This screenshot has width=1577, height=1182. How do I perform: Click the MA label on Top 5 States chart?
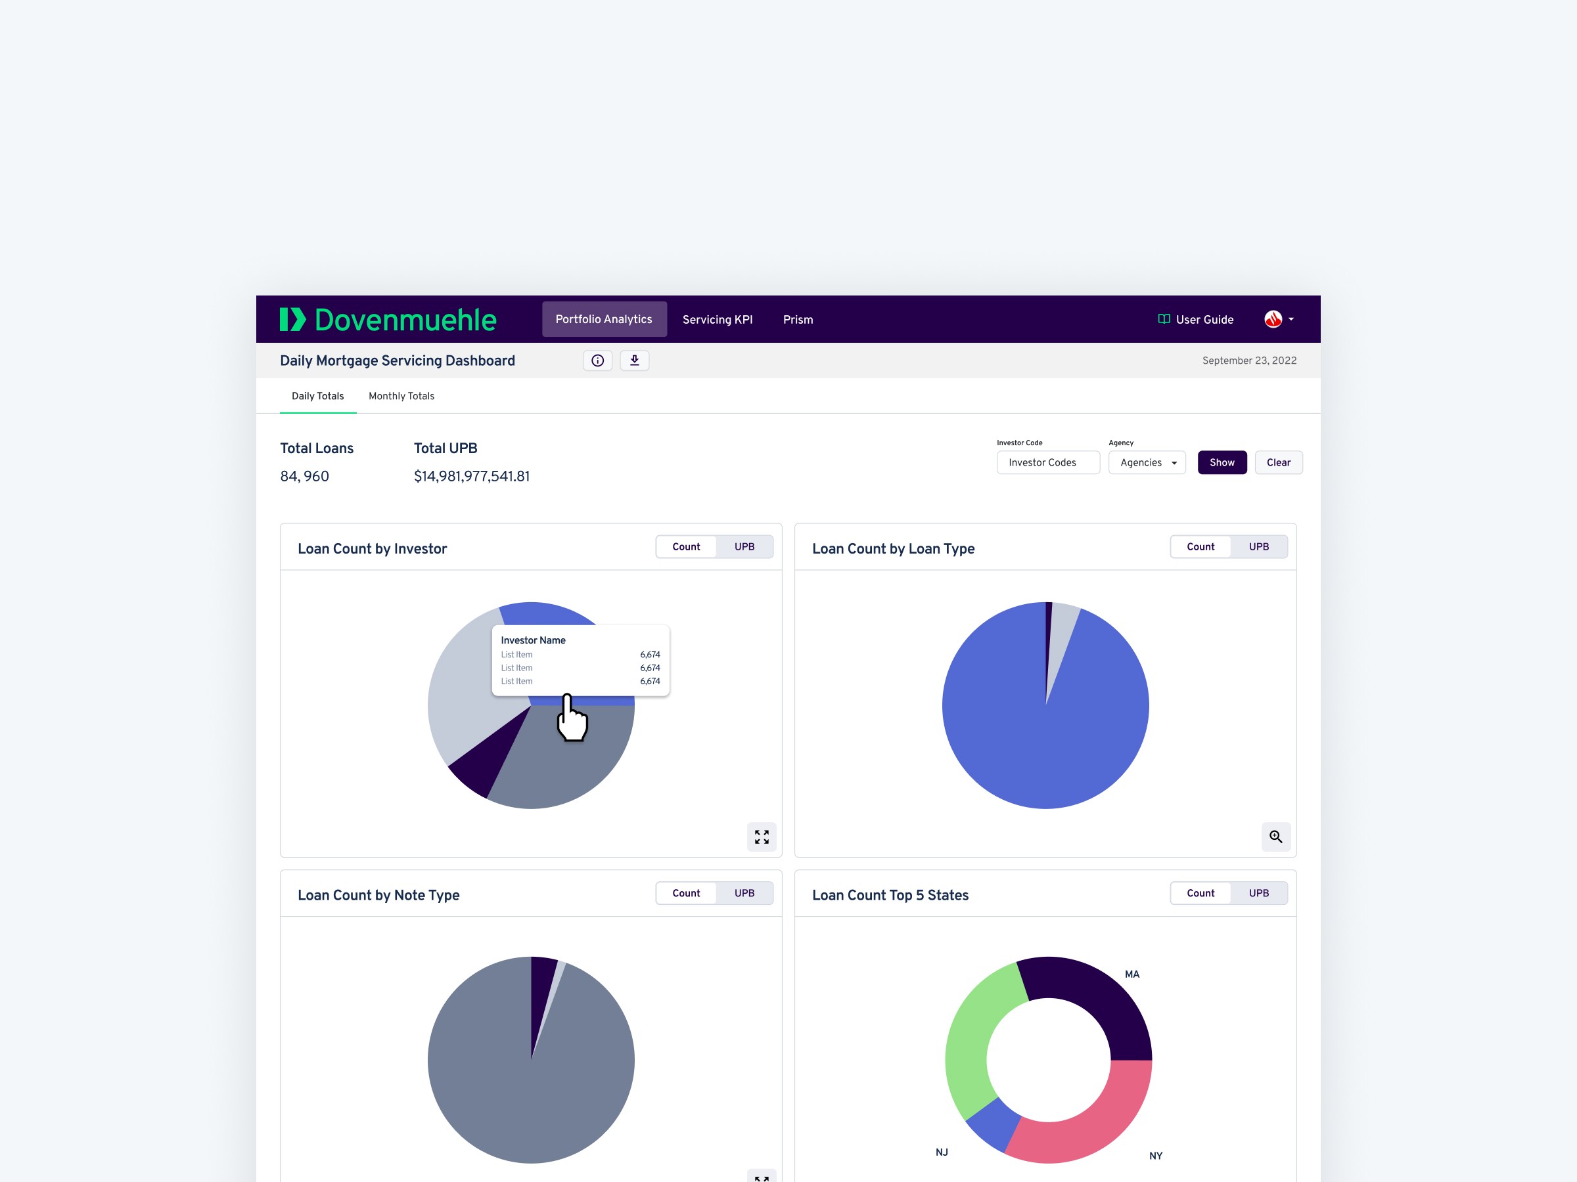pos(1132,973)
